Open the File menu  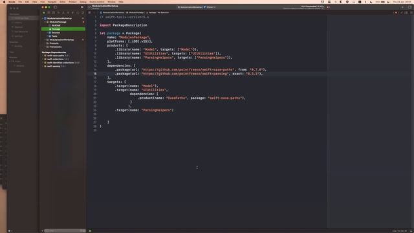point(20,2)
